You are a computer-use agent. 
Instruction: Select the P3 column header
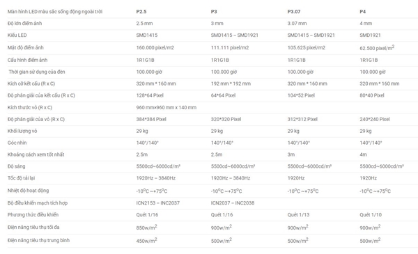(x=214, y=12)
